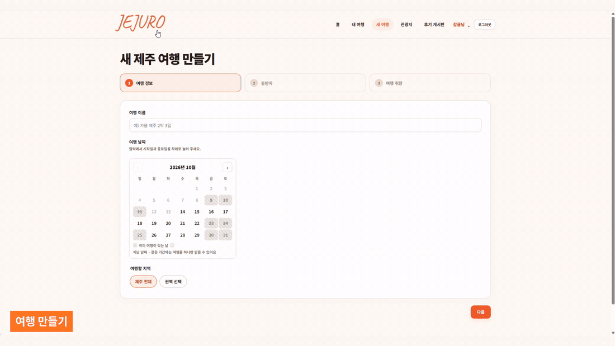Click the 여행 날짜 label

click(138, 142)
